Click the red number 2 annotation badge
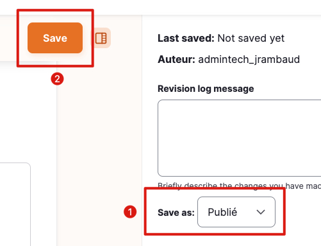 [x=57, y=79]
